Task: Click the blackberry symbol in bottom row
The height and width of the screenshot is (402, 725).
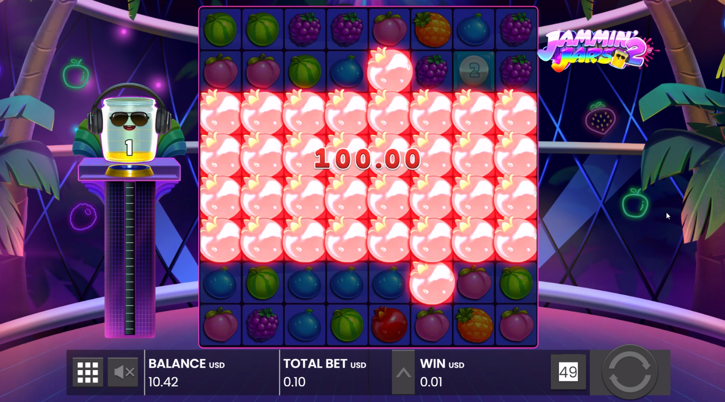Action: pyautogui.click(x=263, y=325)
